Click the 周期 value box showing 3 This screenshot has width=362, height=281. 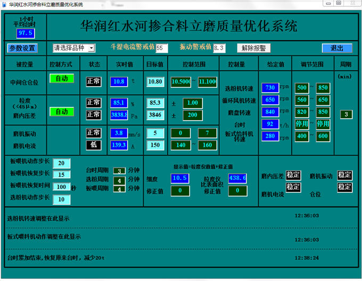tap(346, 114)
